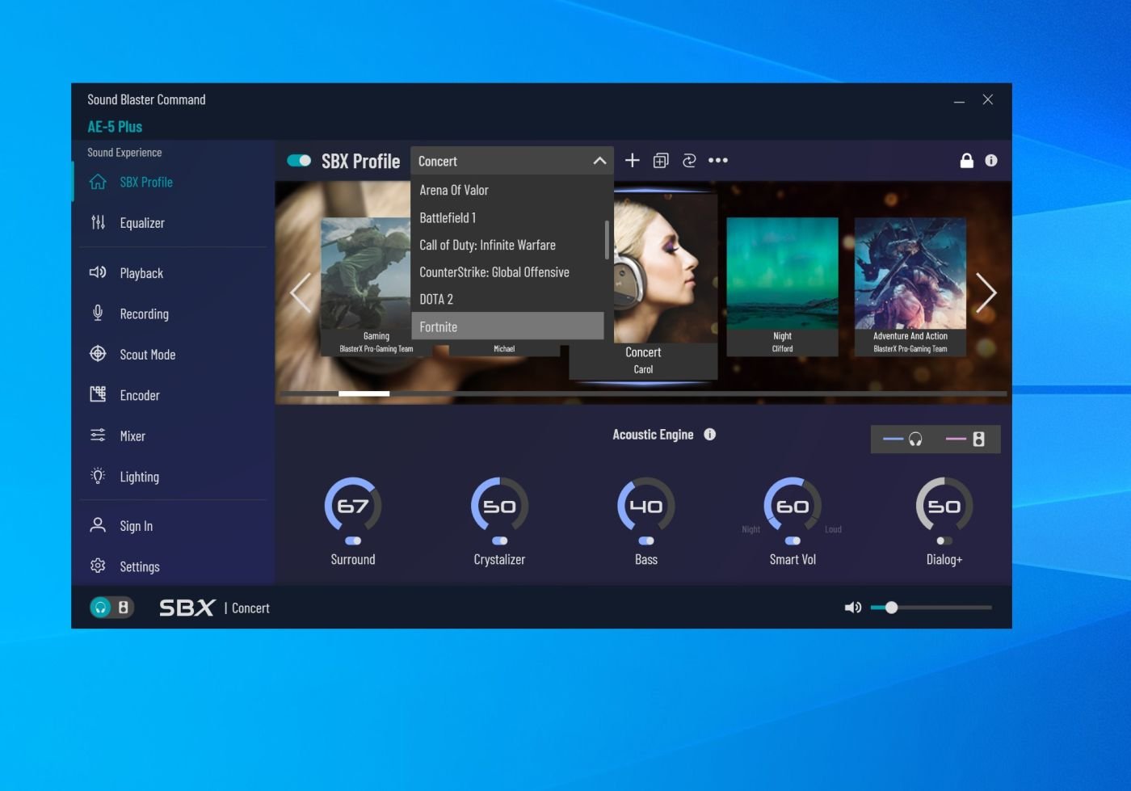Click the Sign In person icon
Viewport: 1131px width, 791px height.
(98, 525)
